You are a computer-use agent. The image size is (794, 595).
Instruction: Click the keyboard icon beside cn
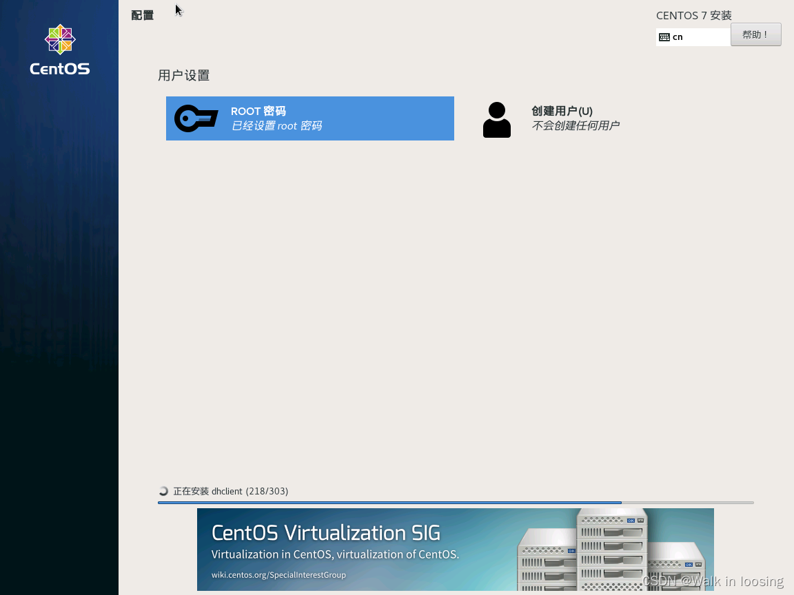[664, 37]
